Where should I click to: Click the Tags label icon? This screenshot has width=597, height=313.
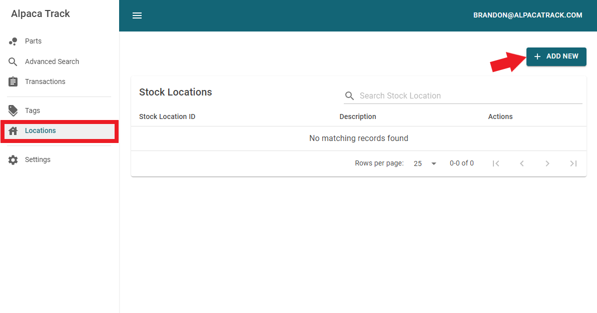(14, 110)
